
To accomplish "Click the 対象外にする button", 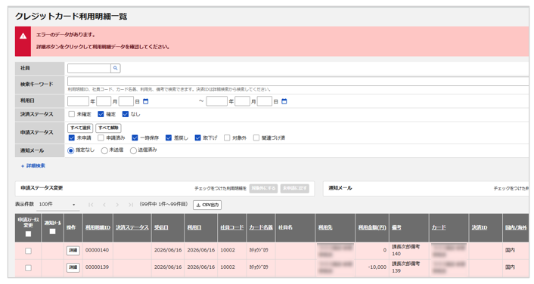I will pyautogui.click(x=263, y=188).
